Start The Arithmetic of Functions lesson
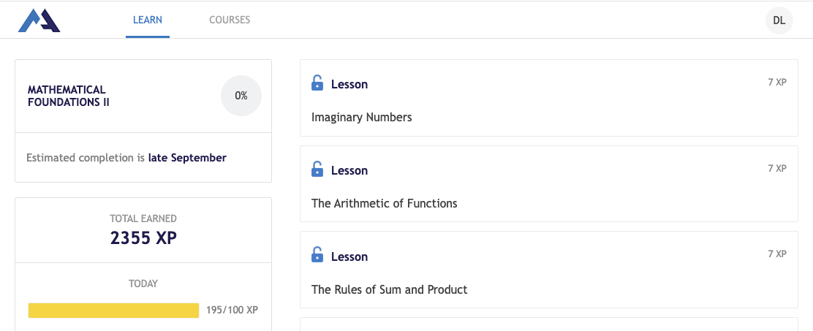The height and width of the screenshot is (331, 813). click(x=384, y=203)
